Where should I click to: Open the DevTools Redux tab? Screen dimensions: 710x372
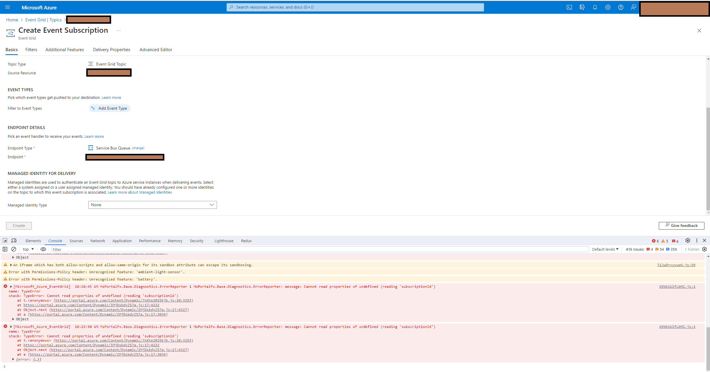[246, 241]
